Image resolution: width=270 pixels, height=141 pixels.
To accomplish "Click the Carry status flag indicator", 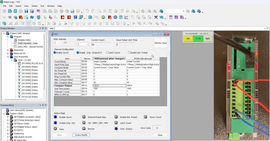I will pyautogui.click(x=55, y=129).
